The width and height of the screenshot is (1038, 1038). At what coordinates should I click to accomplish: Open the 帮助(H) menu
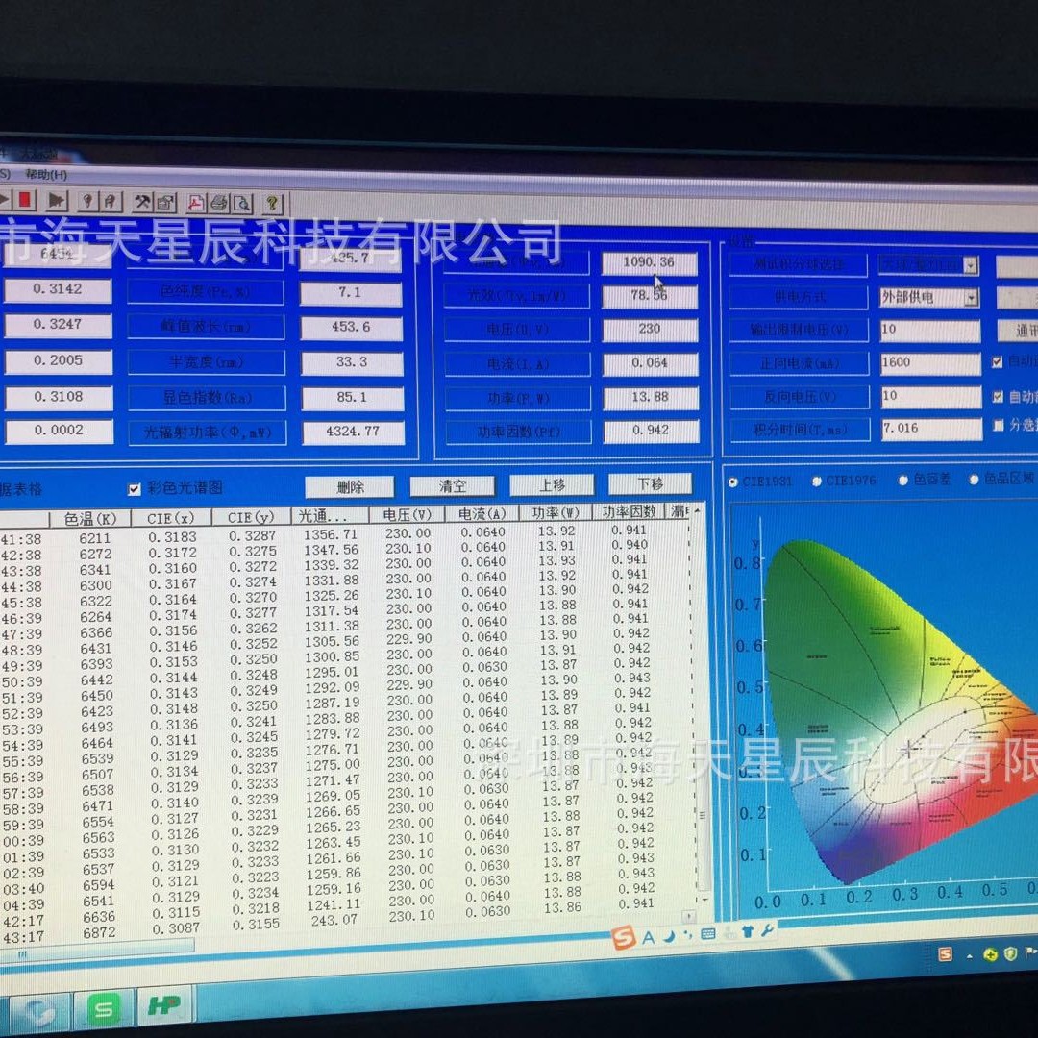coord(46,175)
